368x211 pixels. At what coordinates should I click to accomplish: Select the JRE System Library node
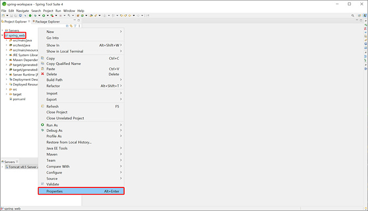pos(24,55)
